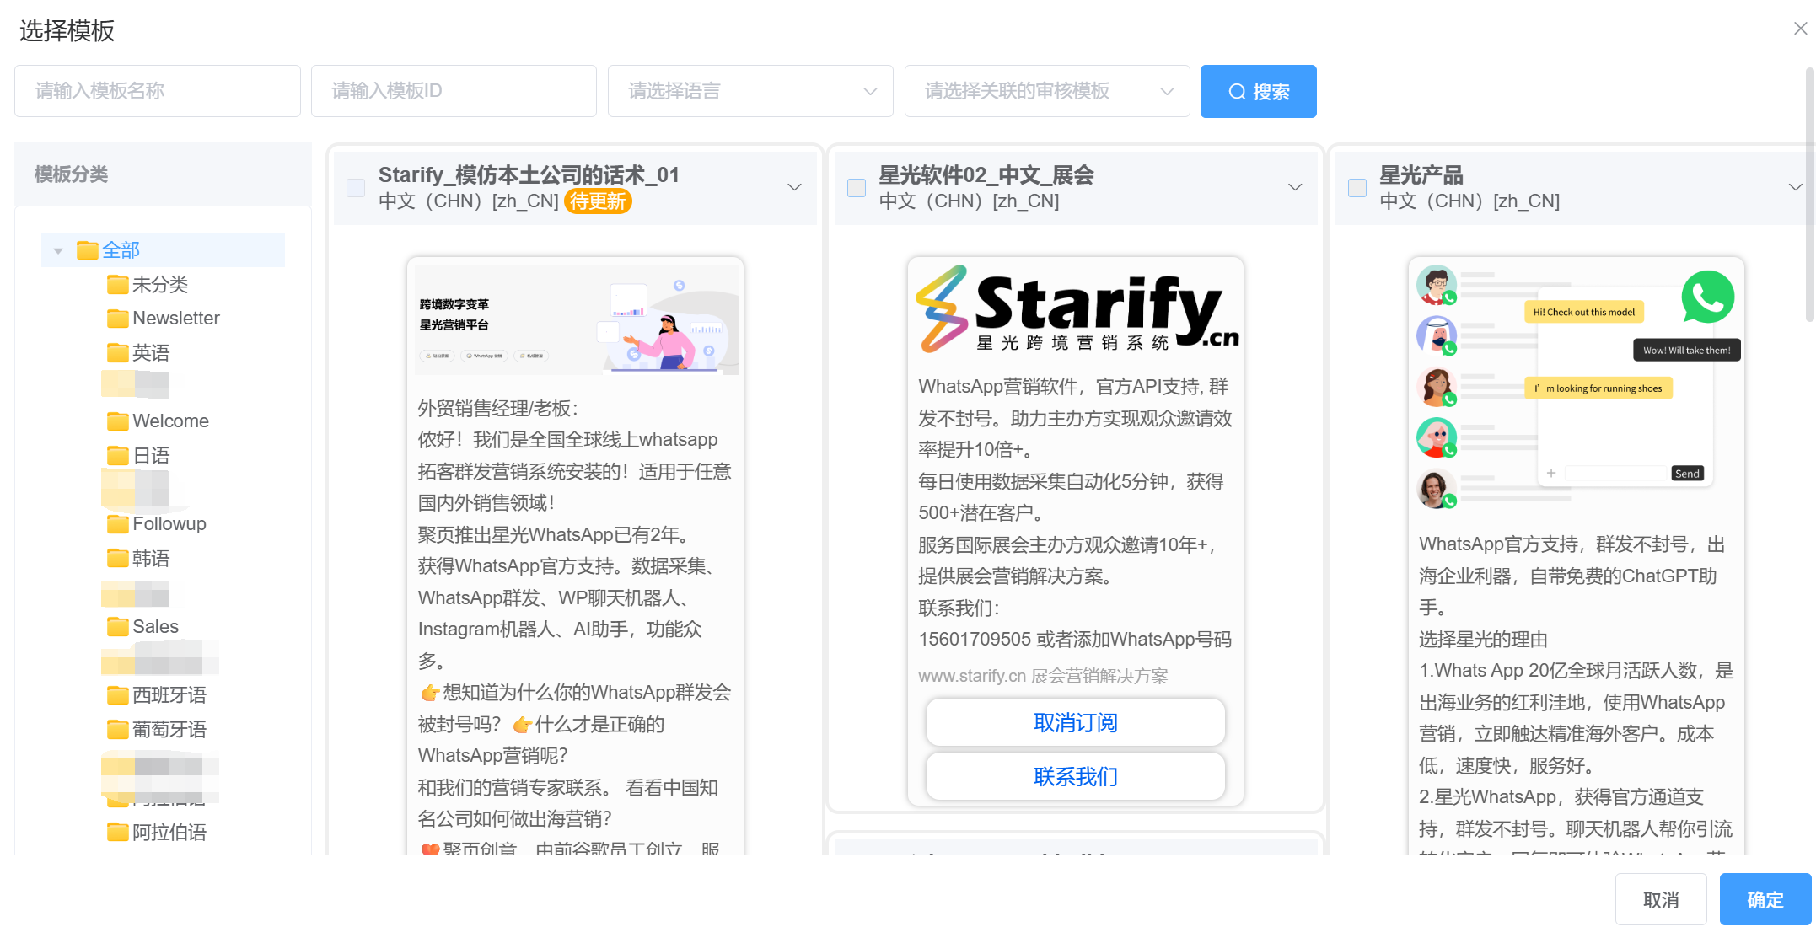Click the Send button in chat illustration

pos(1687,474)
